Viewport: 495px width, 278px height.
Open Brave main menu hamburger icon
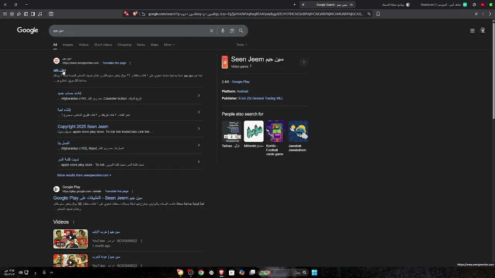[5, 14]
